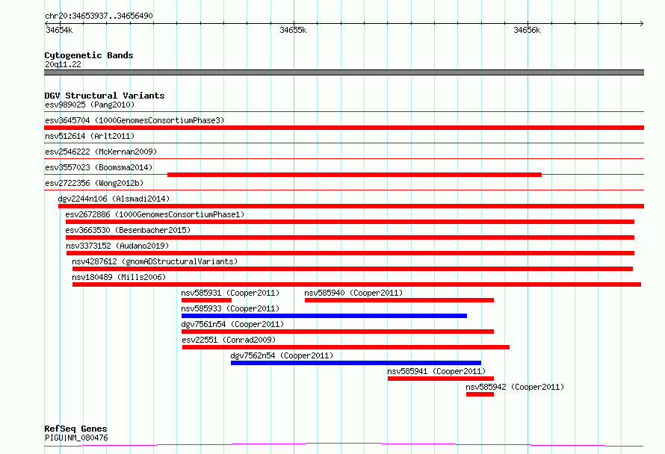Select the red bar under esv3663530
This screenshot has width=665, height=454.
click(x=350, y=237)
